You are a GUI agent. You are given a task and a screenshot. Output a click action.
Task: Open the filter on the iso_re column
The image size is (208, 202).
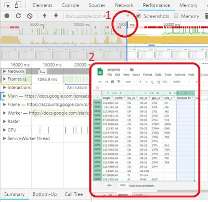[x=149, y=98]
